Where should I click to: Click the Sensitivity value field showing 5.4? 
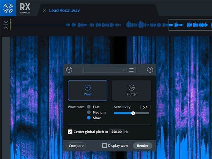[145, 107]
